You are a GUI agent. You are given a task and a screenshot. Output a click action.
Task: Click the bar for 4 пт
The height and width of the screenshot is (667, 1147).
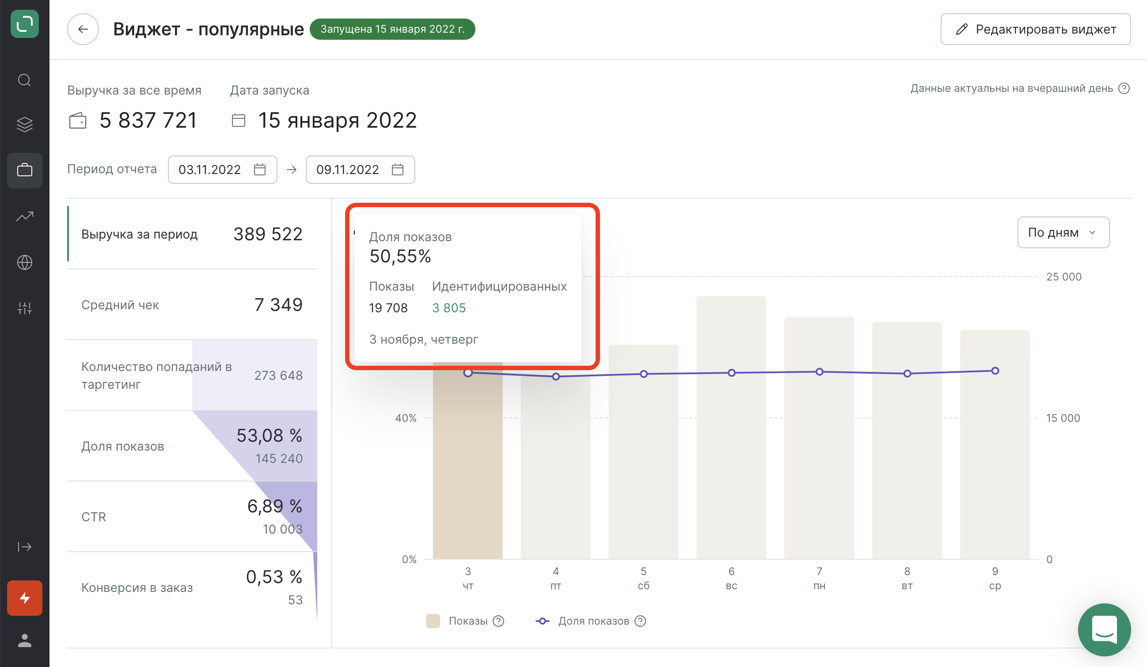click(x=556, y=466)
